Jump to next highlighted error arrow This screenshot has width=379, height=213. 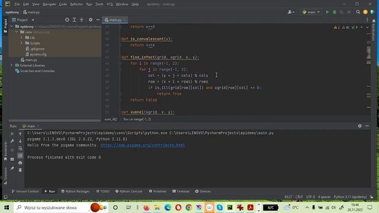click(367, 27)
